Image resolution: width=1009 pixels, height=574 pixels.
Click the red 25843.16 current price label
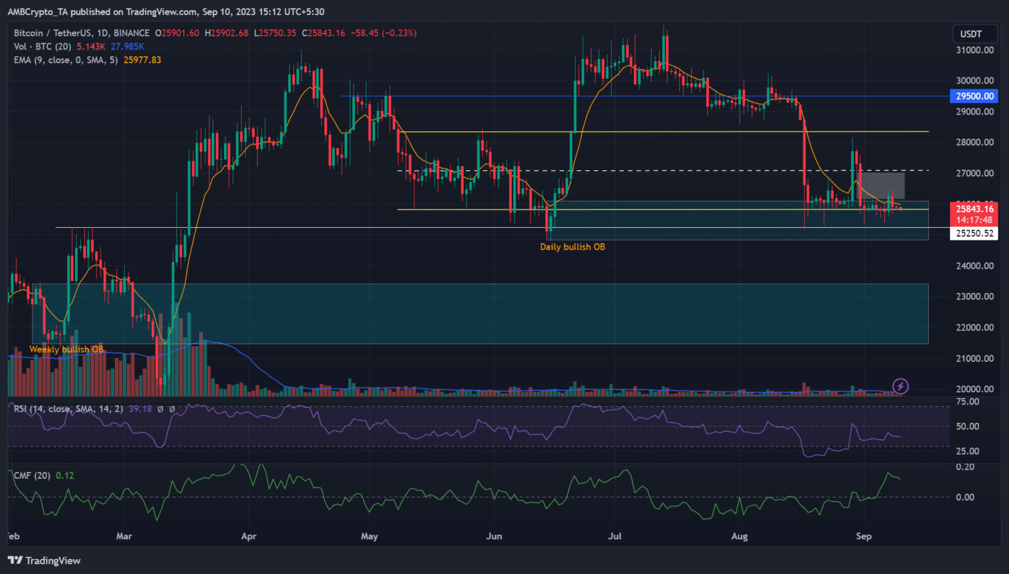point(974,209)
